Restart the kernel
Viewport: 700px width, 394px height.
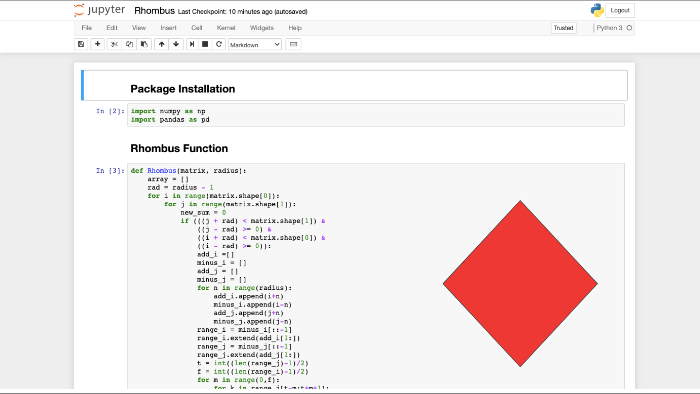pos(219,44)
